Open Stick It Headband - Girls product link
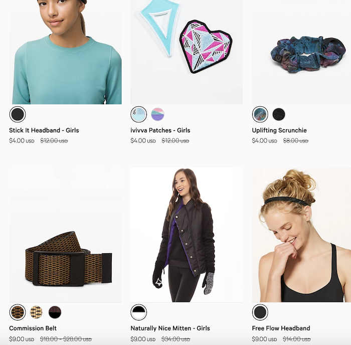 (x=44, y=130)
